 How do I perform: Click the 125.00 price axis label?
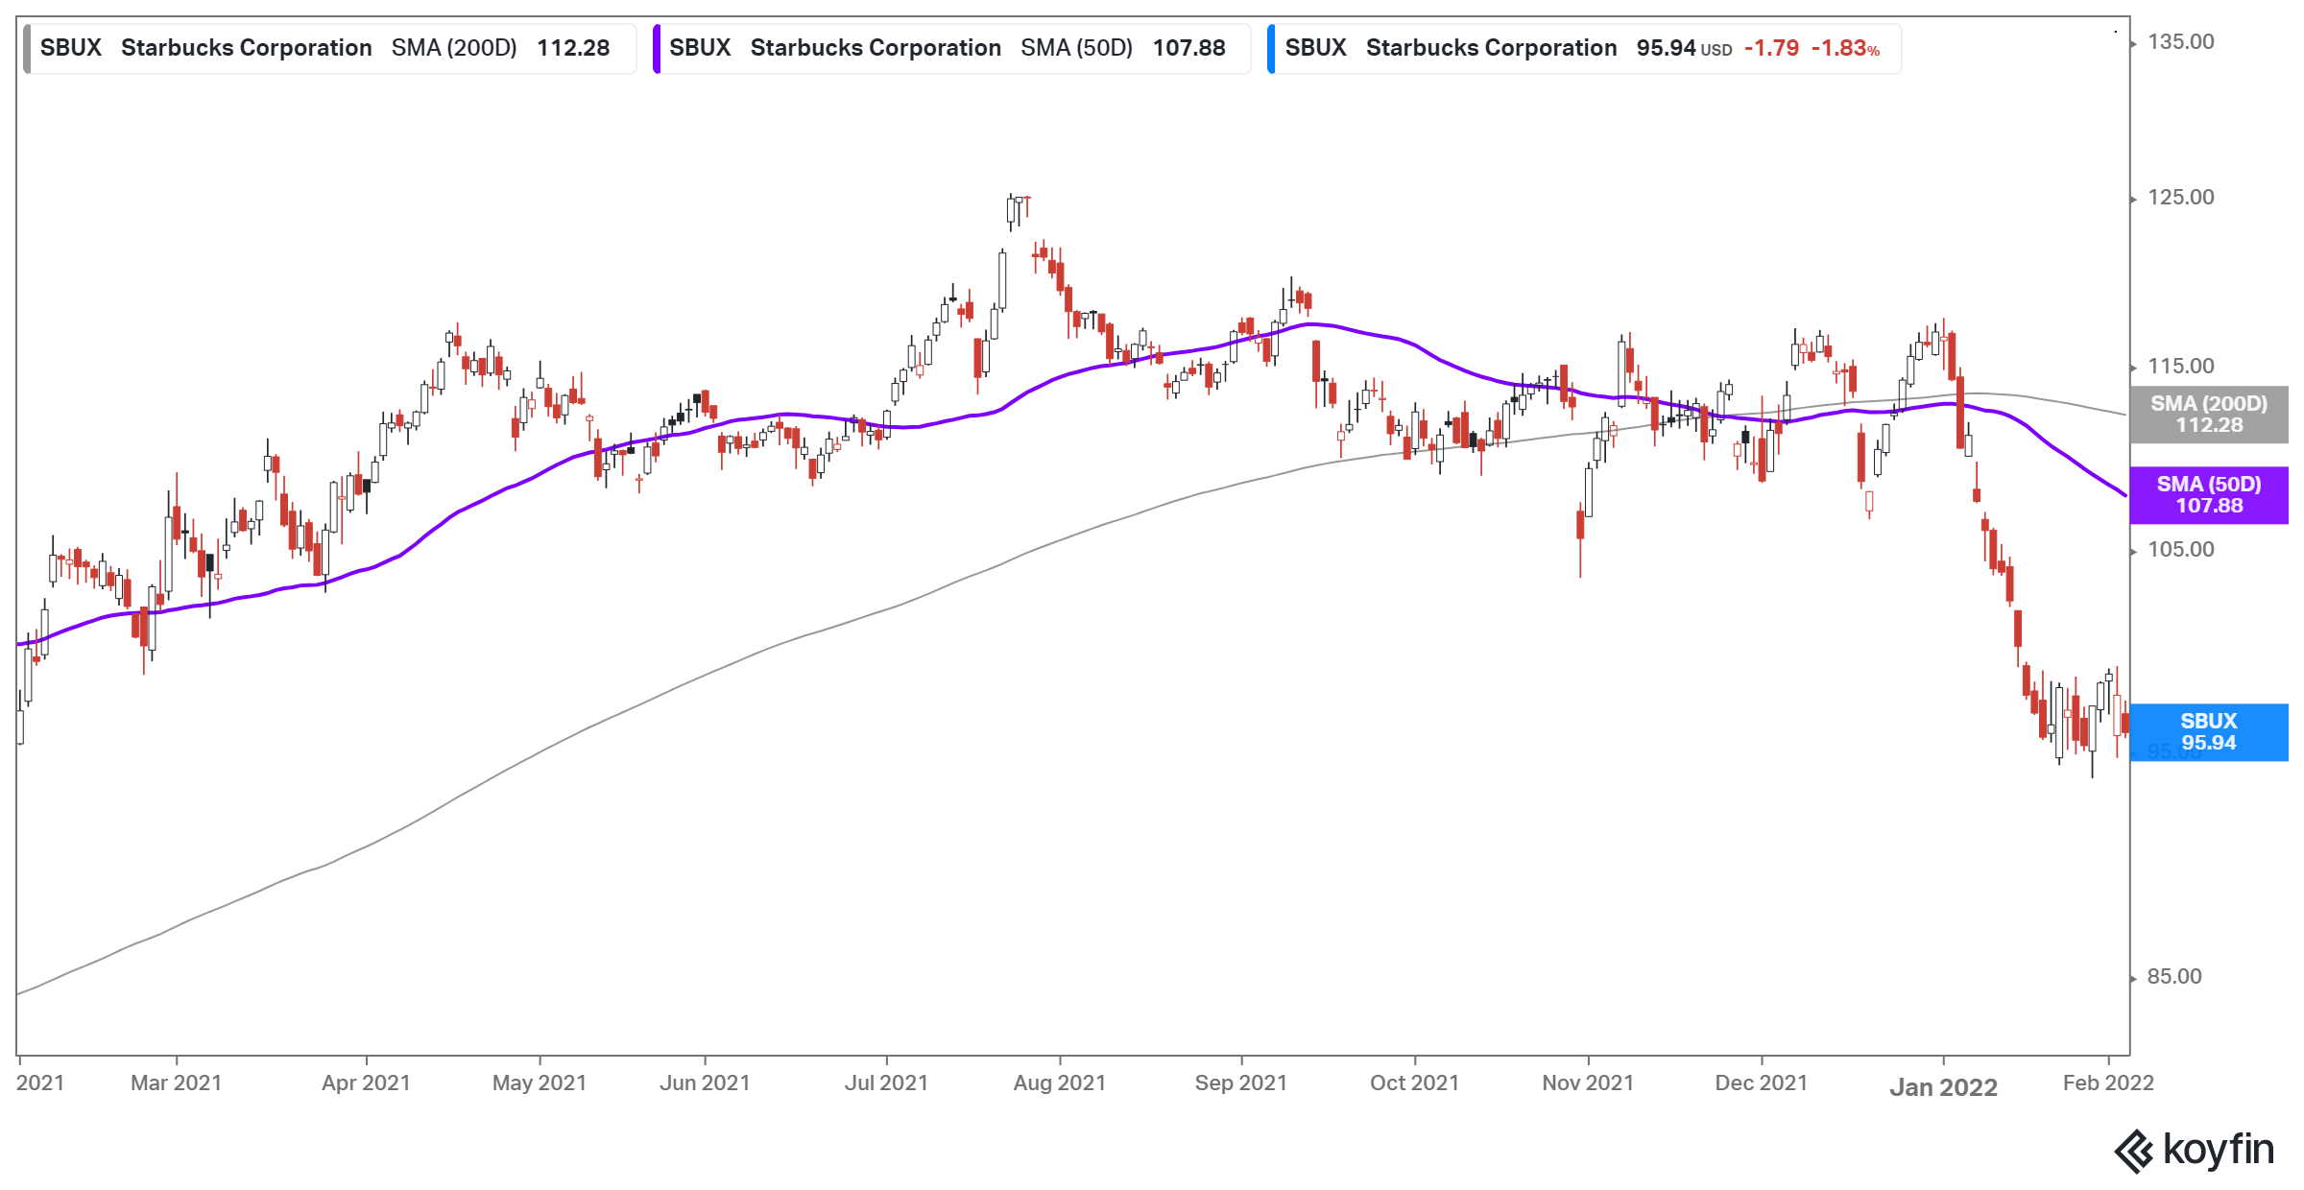(2180, 198)
